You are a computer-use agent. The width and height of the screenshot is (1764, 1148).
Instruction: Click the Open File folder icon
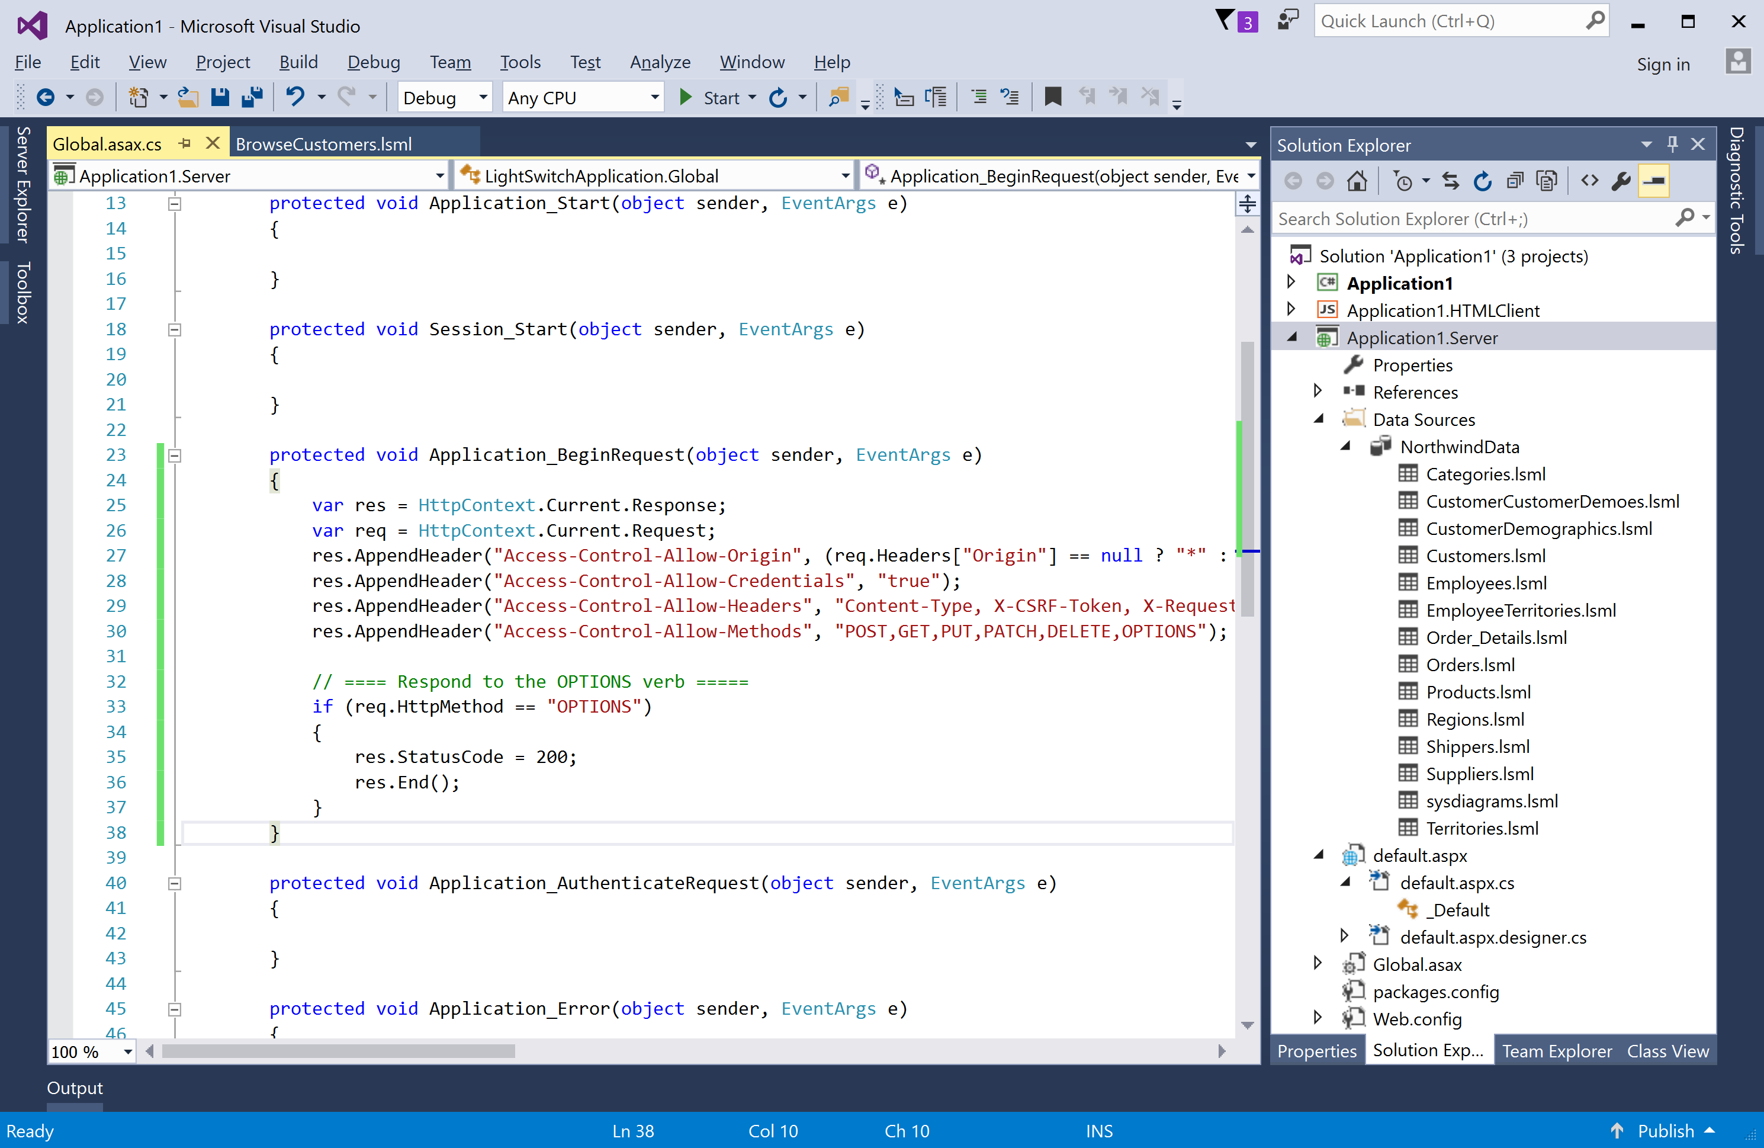click(x=188, y=97)
